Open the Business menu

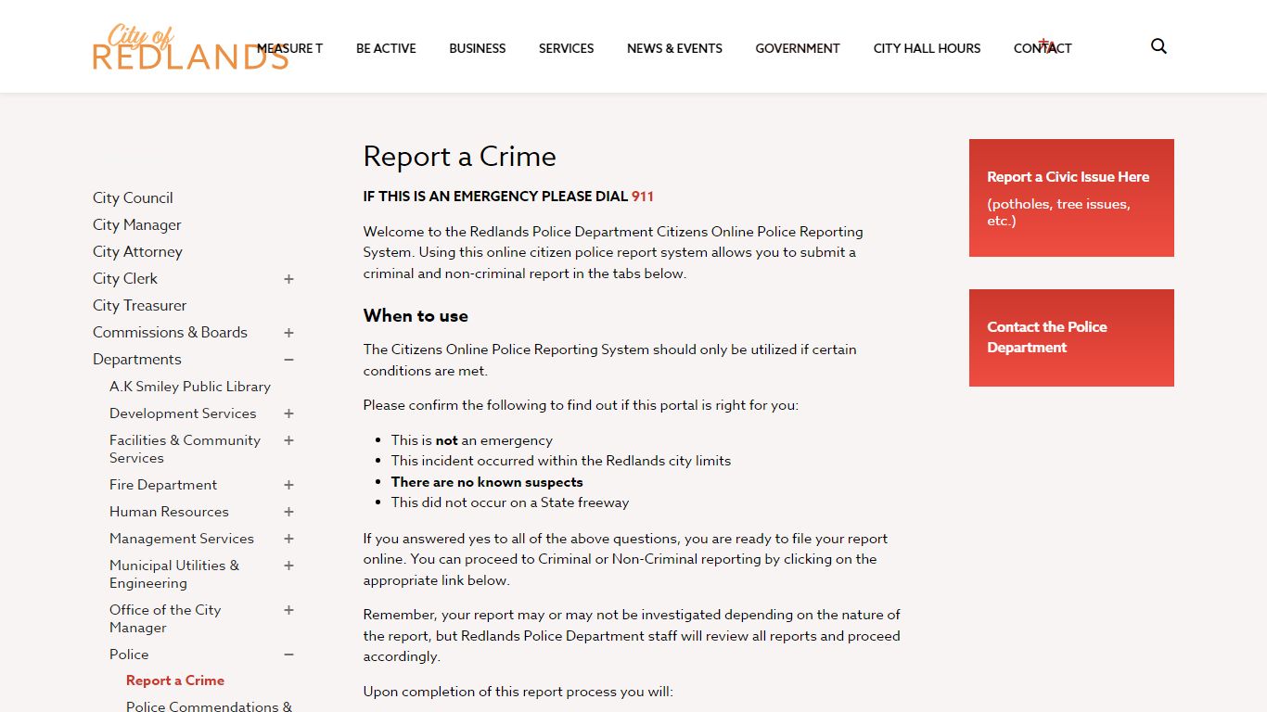pyautogui.click(x=478, y=48)
